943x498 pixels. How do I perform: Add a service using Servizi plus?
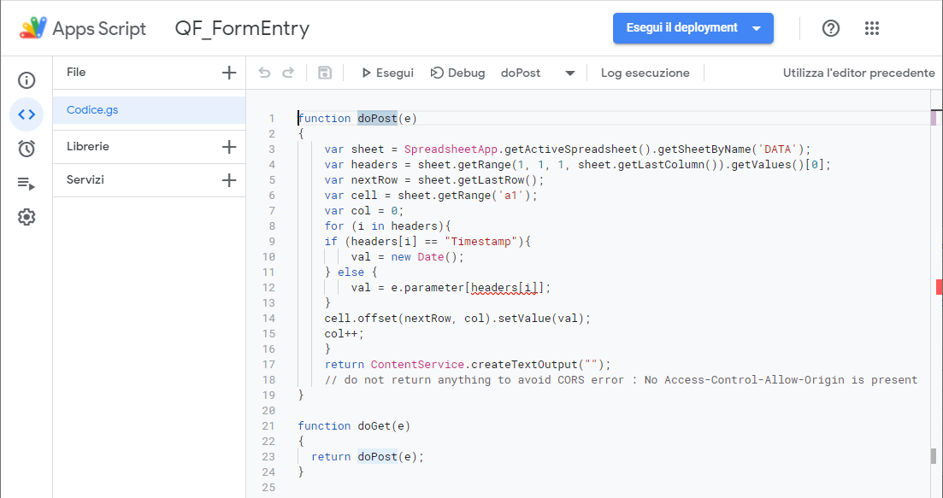[x=228, y=180]
